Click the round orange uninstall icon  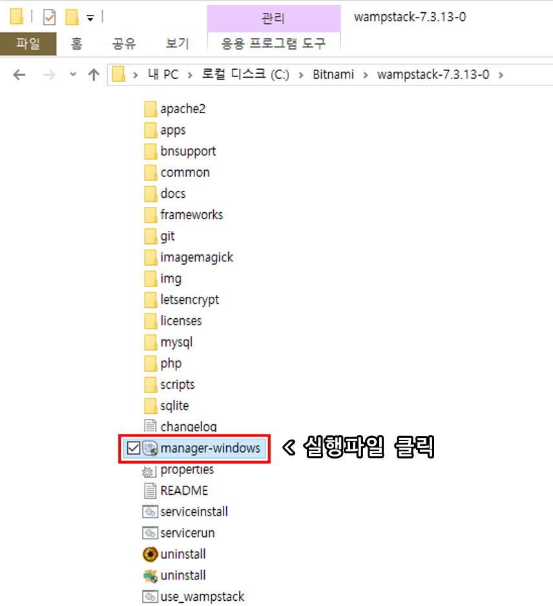151,555
